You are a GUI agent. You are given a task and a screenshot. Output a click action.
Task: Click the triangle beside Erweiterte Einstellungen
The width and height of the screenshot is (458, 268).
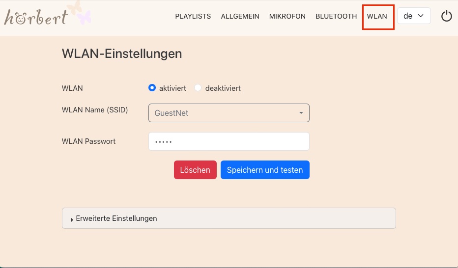[x=72, y=219]
